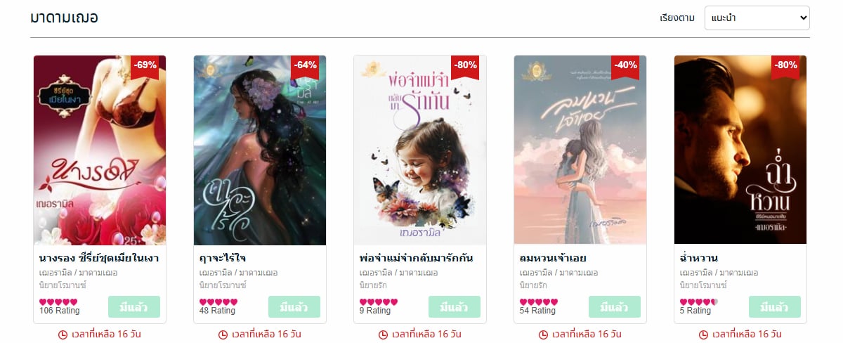Click นิยายโรมานซ์ category under นางรอง

pos(63,285)
